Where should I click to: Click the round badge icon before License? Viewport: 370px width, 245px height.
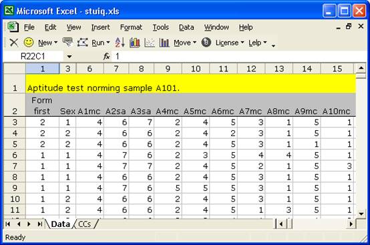[x=206, y=43]
